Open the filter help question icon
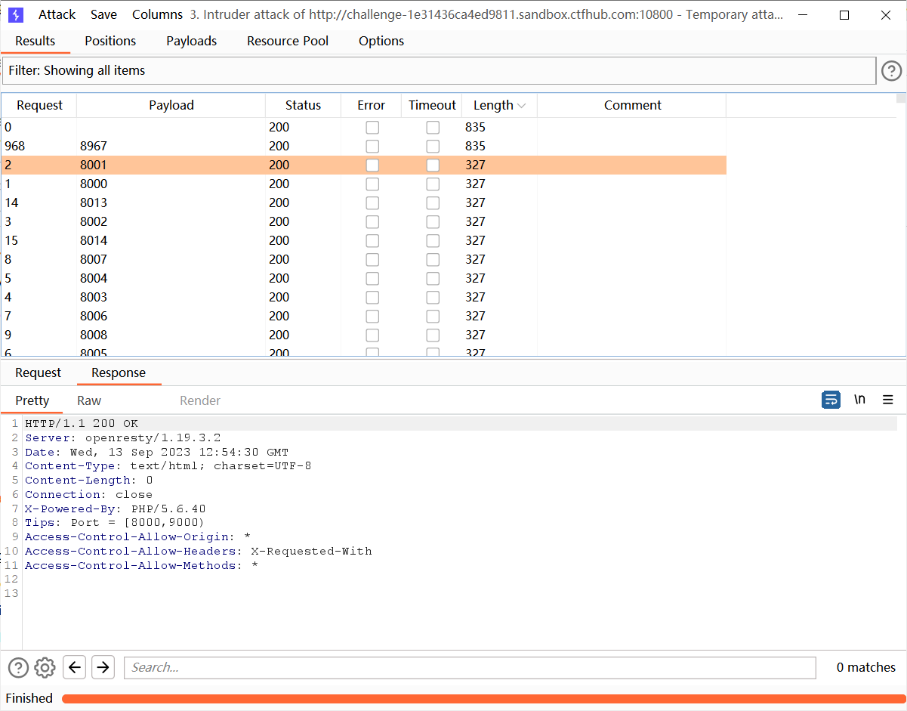This screenshot has width=907, height=711. (x=892, y=71)
